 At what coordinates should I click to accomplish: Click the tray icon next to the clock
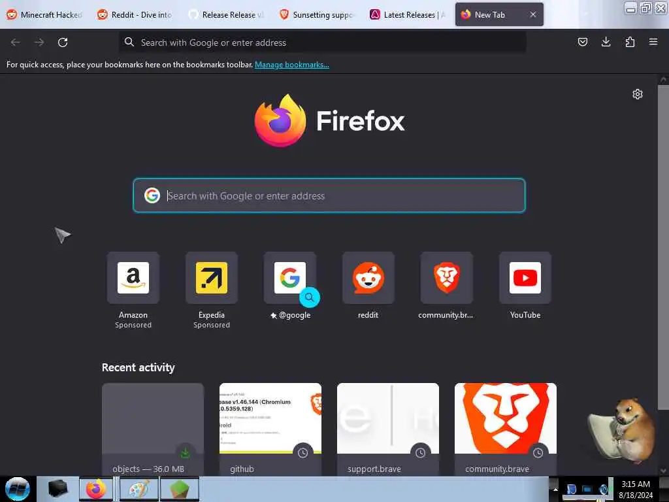click(604, 489)
